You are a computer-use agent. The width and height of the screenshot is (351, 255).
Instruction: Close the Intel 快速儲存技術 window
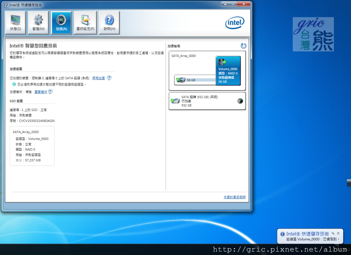pos(244,4)
